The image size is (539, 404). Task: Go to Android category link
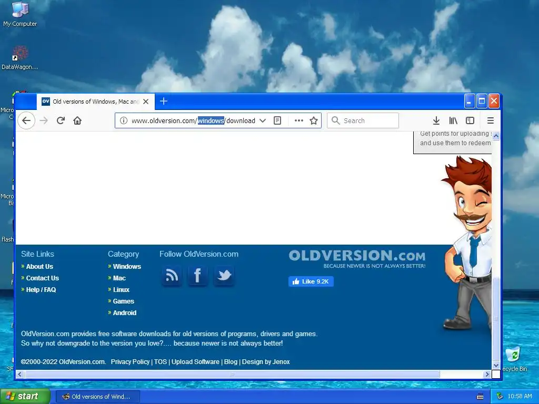point(125,312)
